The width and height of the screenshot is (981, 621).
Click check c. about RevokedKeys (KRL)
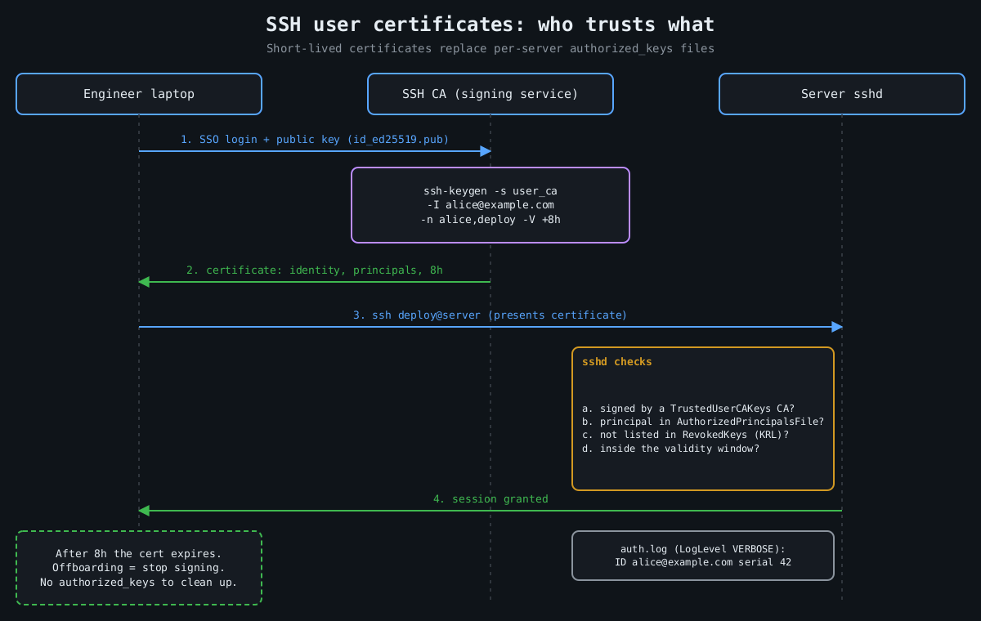click(685, 435)
